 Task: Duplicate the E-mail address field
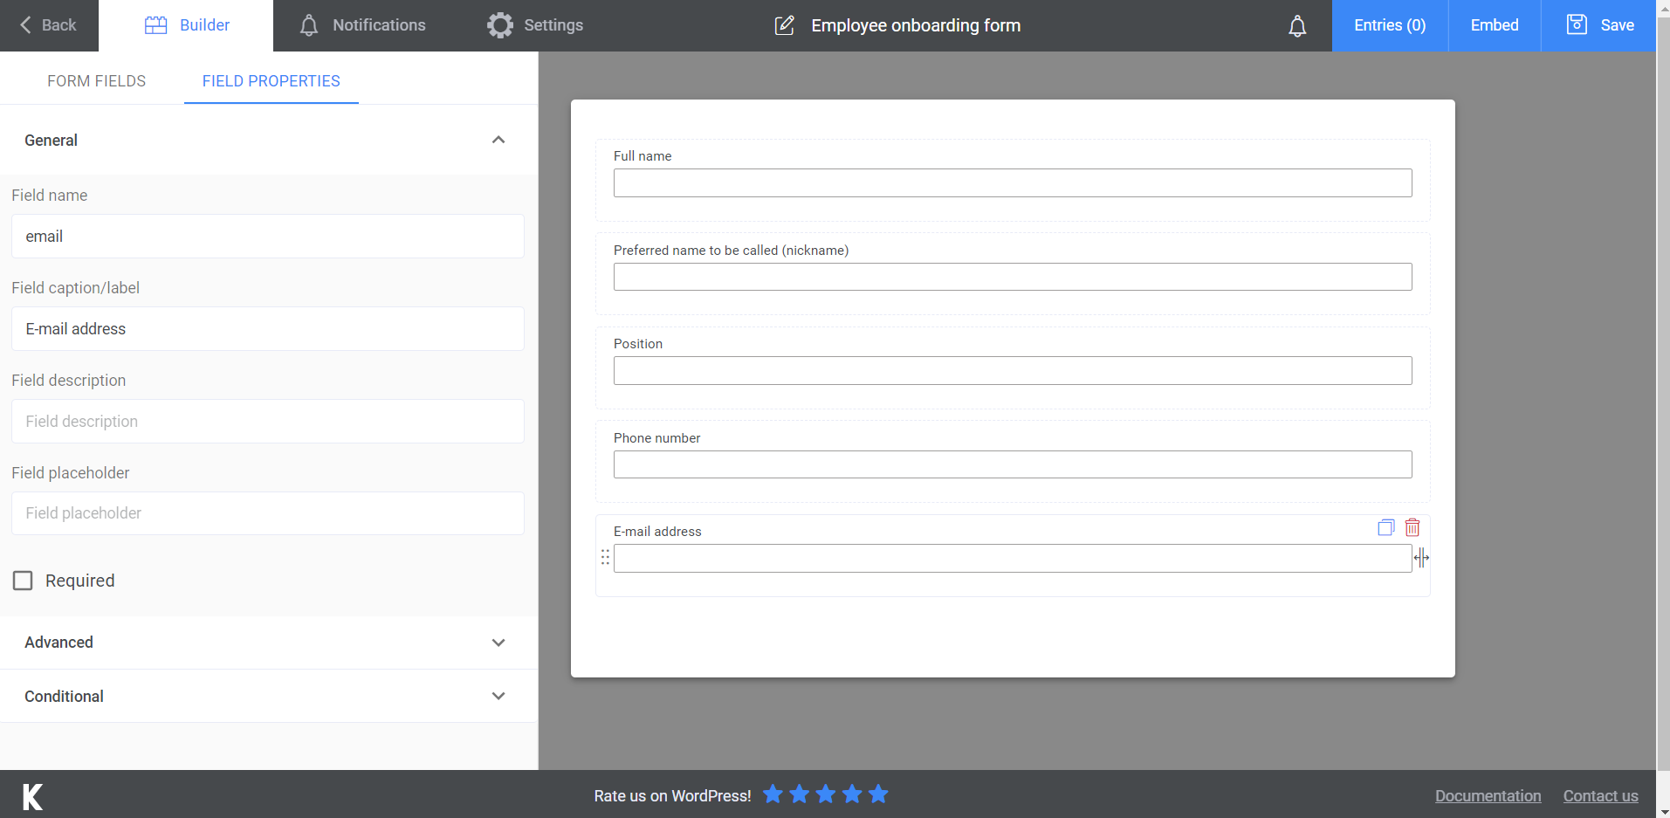click(x=1385, y=527)
